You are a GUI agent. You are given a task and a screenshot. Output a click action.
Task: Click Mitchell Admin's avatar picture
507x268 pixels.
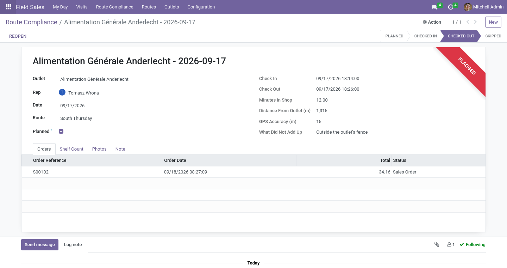pos(468,7)
